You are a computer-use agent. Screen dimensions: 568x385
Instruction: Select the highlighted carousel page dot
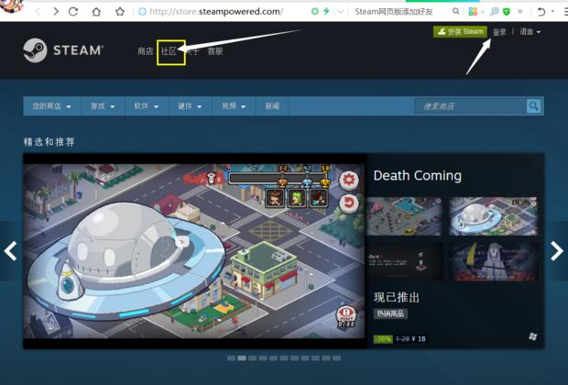[242, 358]
